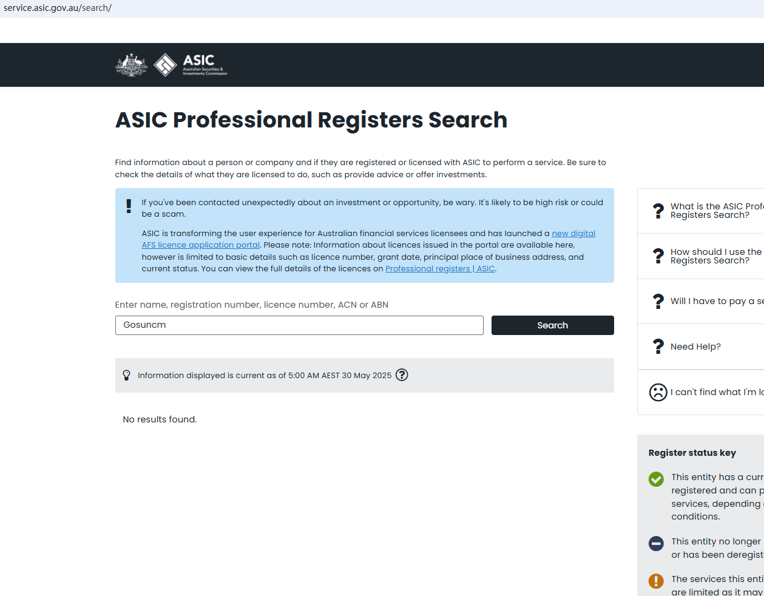Click the search field containing Gosuncm
Viewport: 764px width, 596px height.
pyautogui.click(x=299, y=325)
